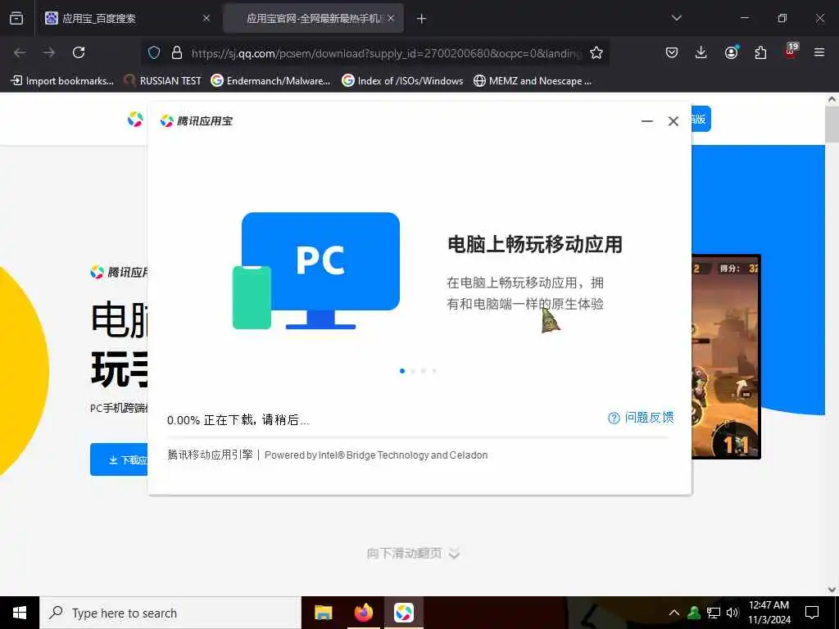Click the game screenshot thumbnail on webpage
This screenshot has height=629, width=839.
(x=726, y=357)
